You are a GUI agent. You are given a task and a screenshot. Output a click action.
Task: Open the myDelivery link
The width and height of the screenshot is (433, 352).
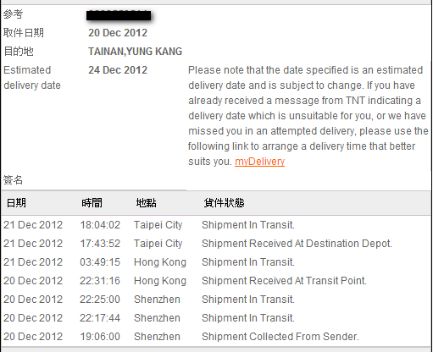pos(259,162)
